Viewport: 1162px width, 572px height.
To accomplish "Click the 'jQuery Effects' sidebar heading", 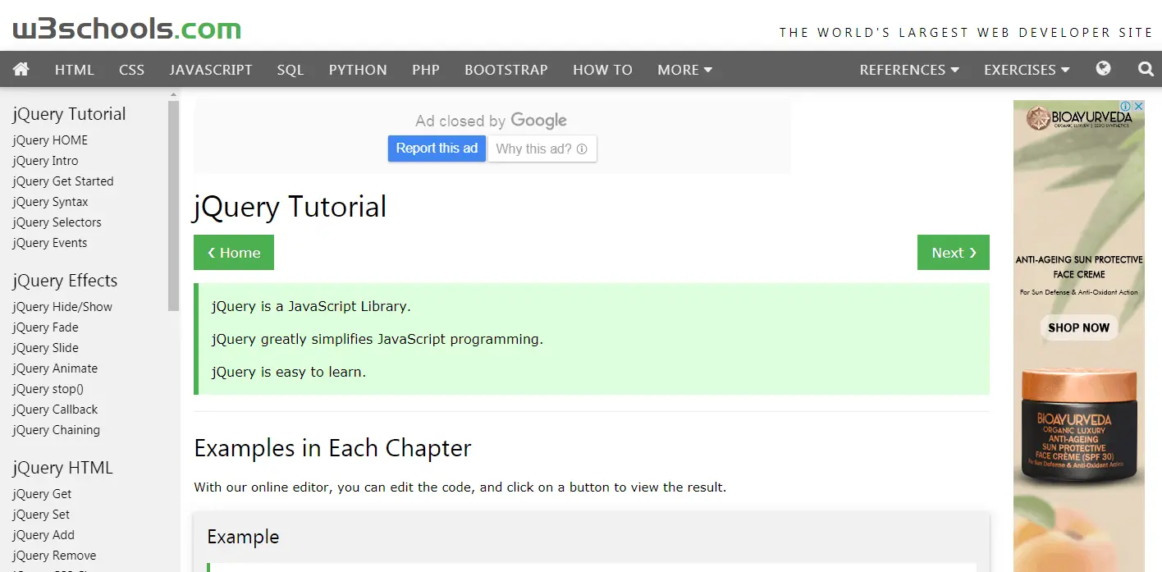I will (65, 281).
